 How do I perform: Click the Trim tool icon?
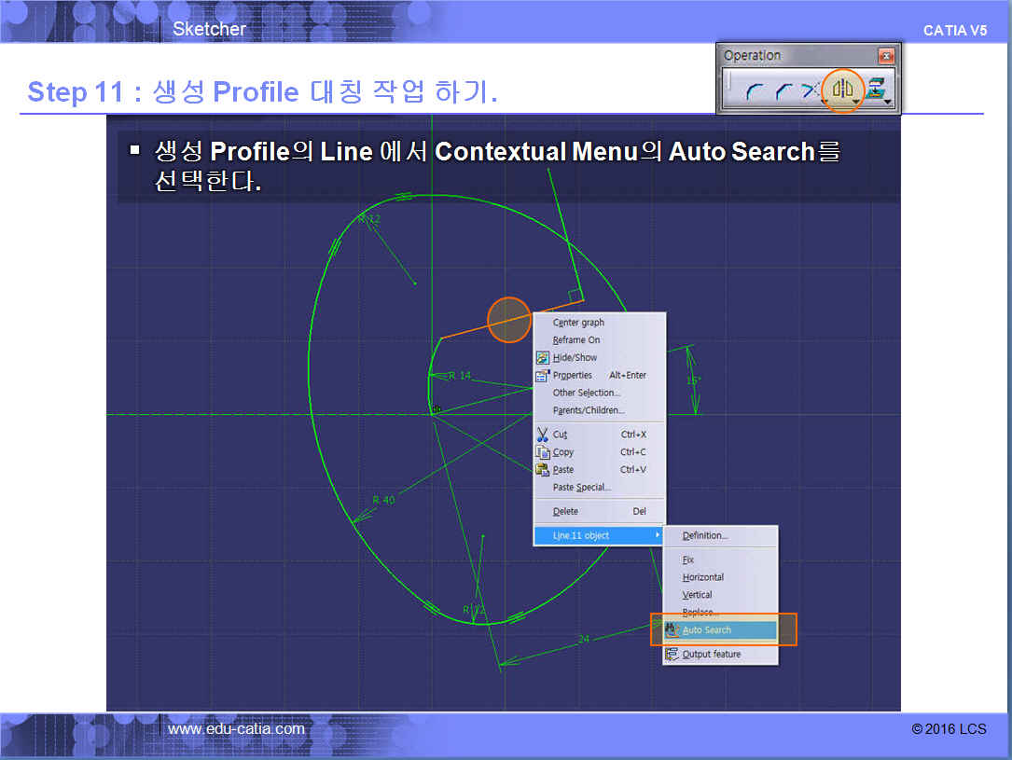(810, 90)
